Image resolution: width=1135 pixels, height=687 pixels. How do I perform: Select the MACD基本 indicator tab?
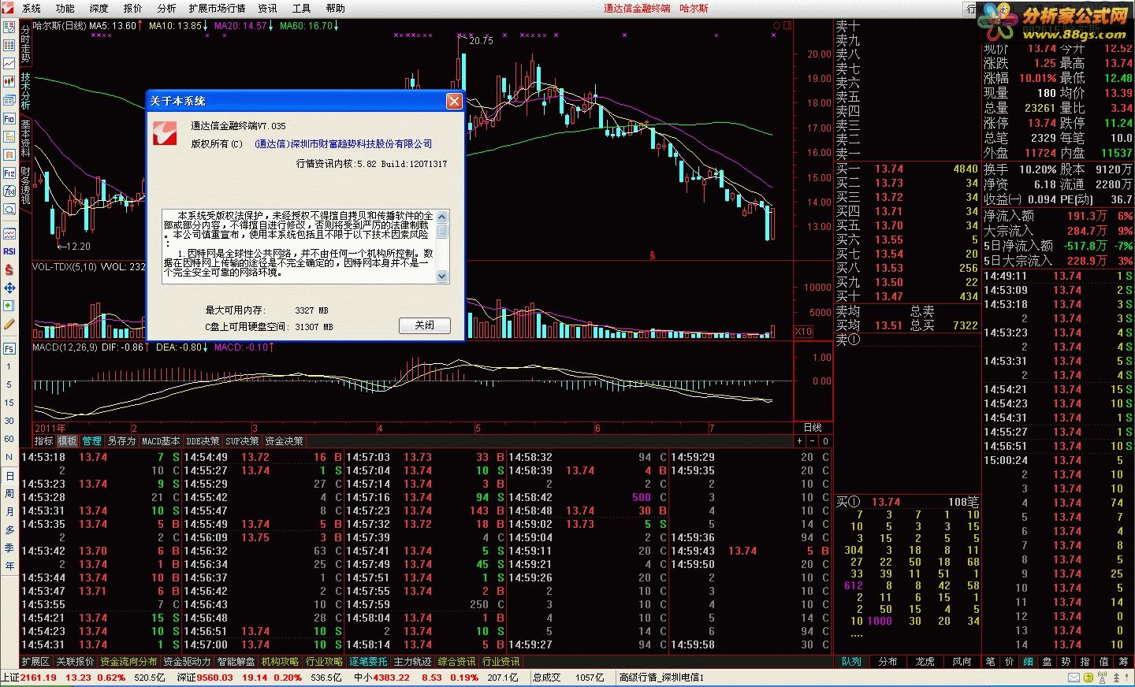(x=161, y=441)
